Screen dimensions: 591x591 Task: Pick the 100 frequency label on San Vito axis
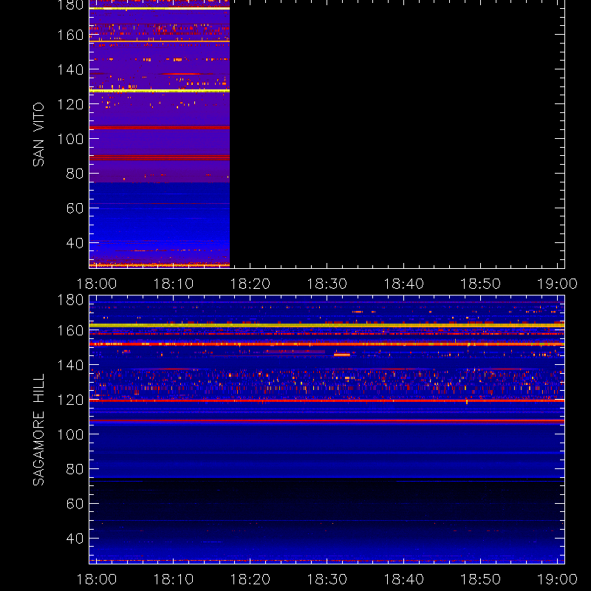(70, 139)
